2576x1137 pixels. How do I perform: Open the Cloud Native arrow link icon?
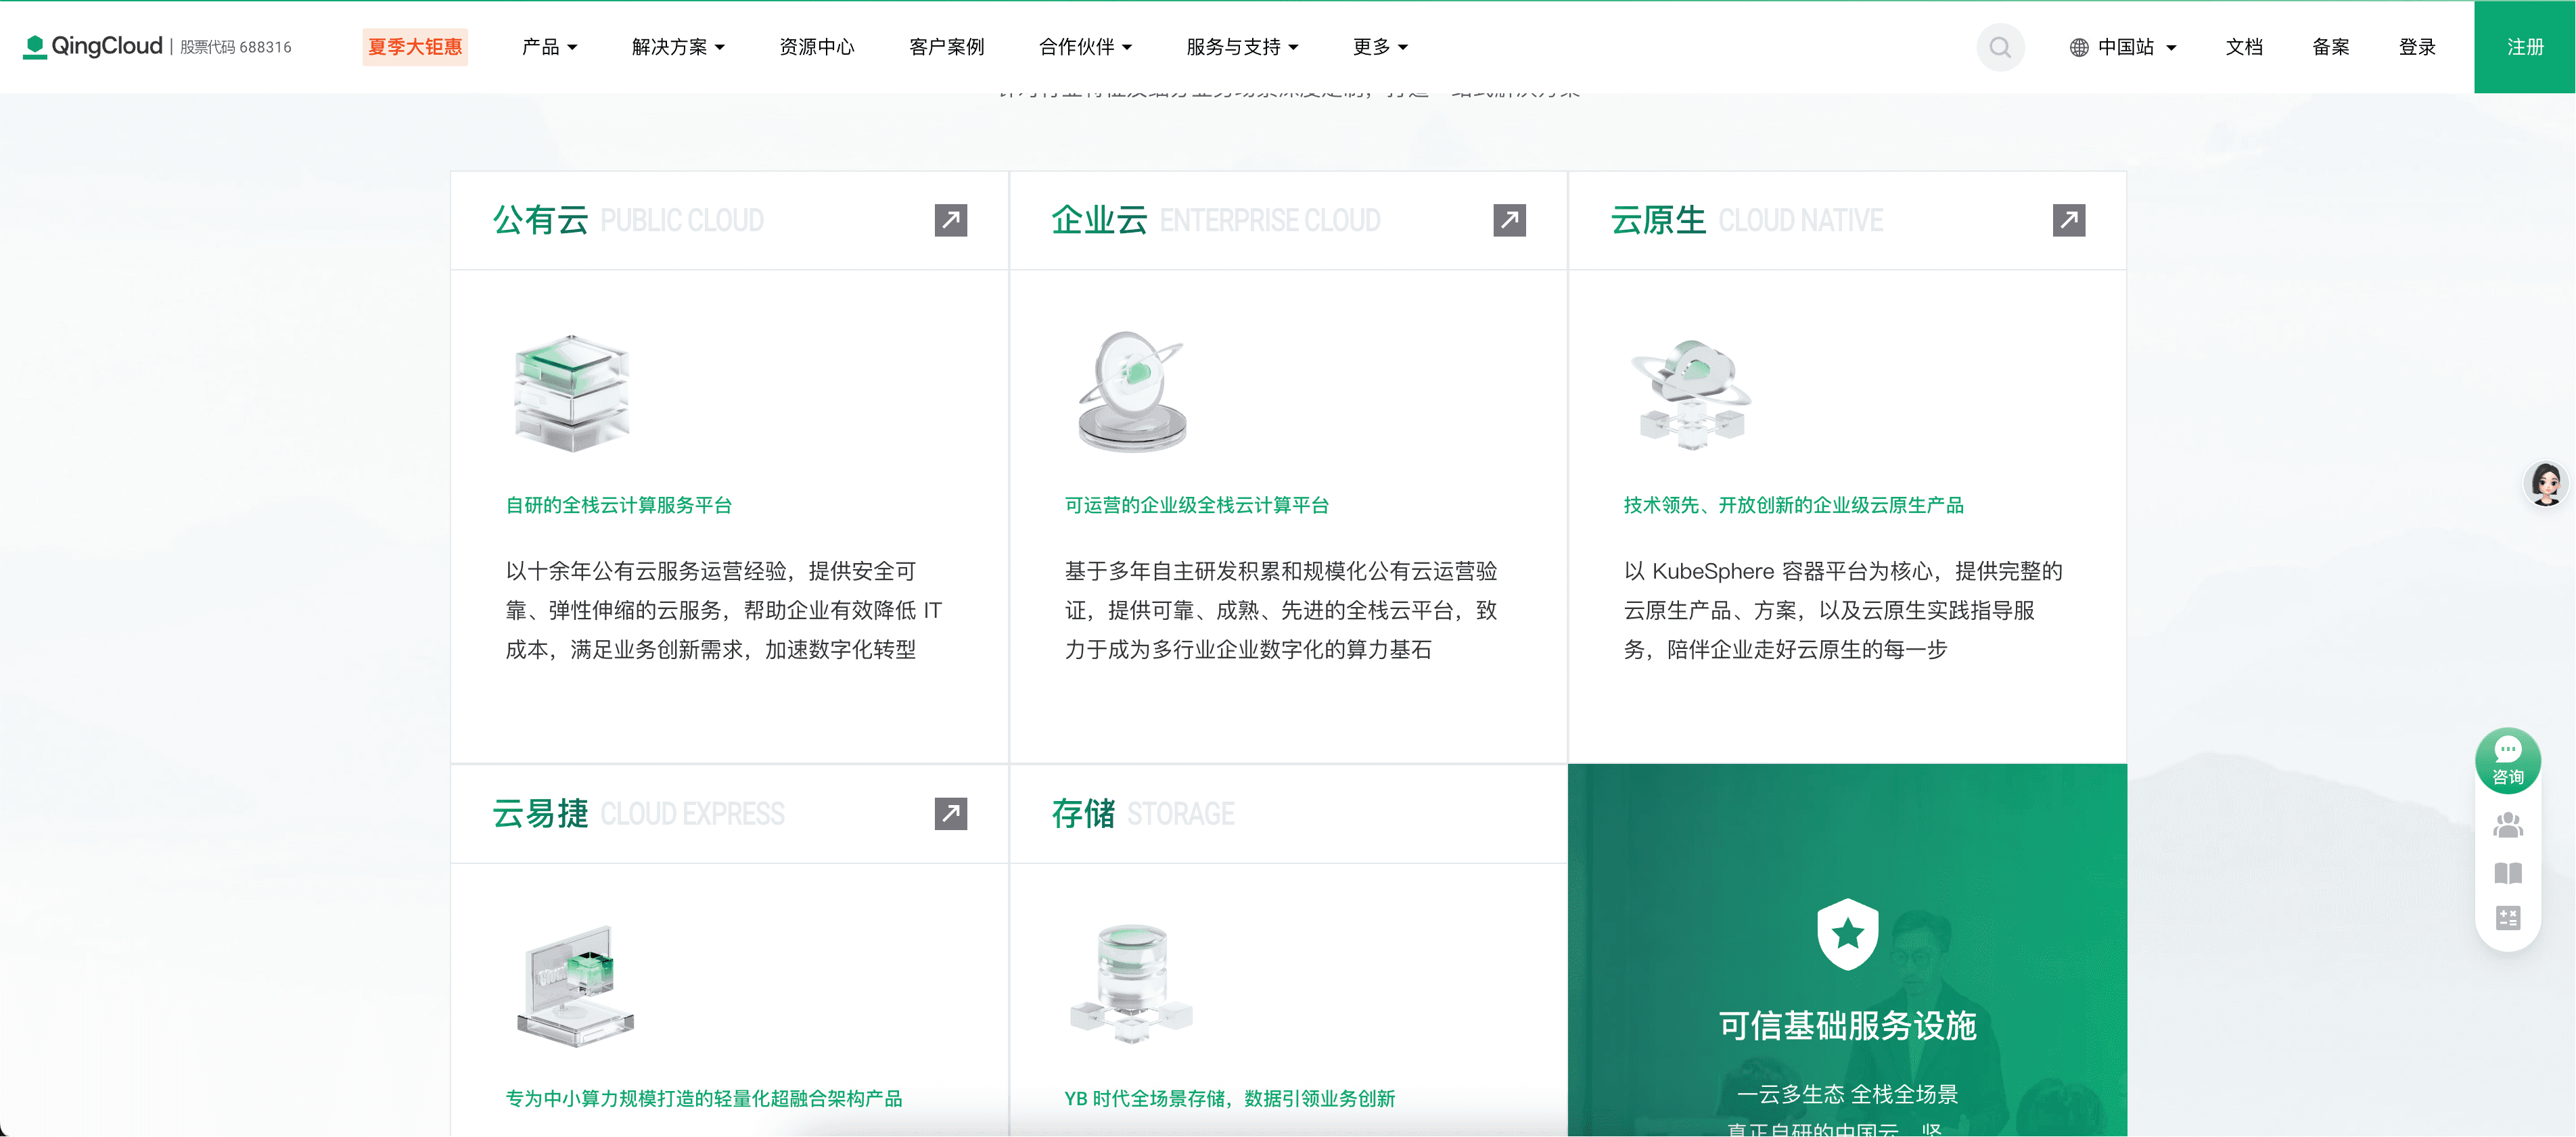pyautogui.click(x=2068, y=220)
